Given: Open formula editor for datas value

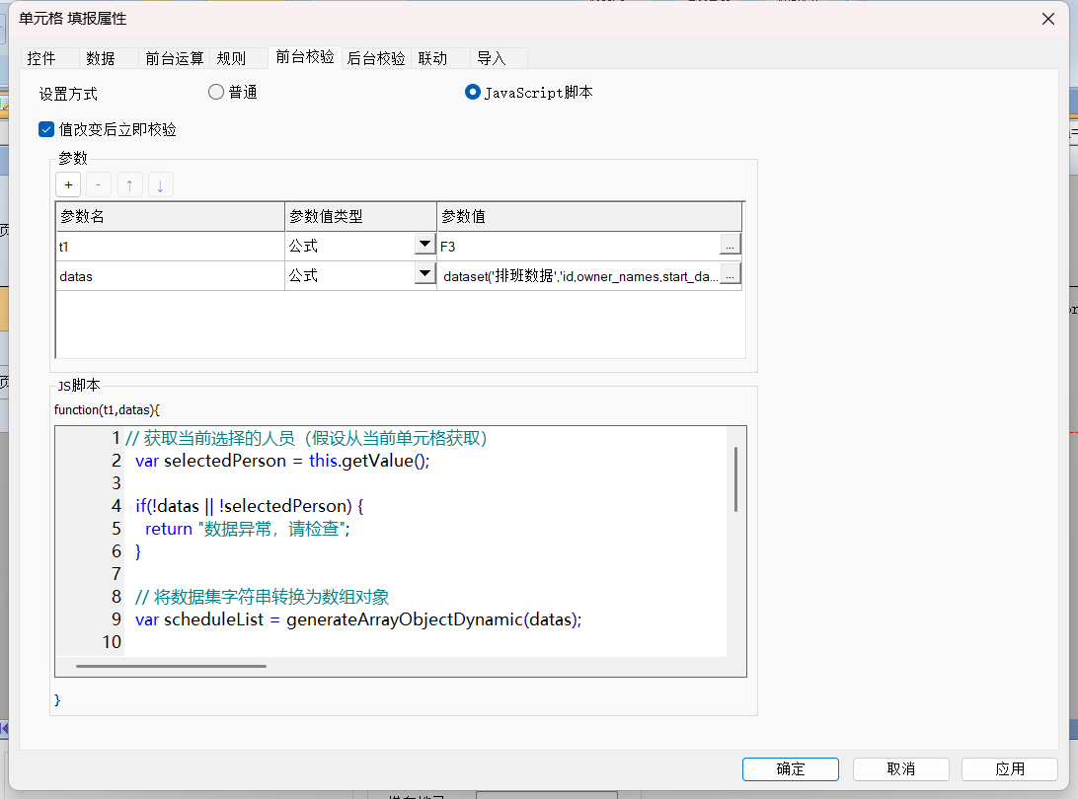Looking at the screenshot, I should (730, 277).
